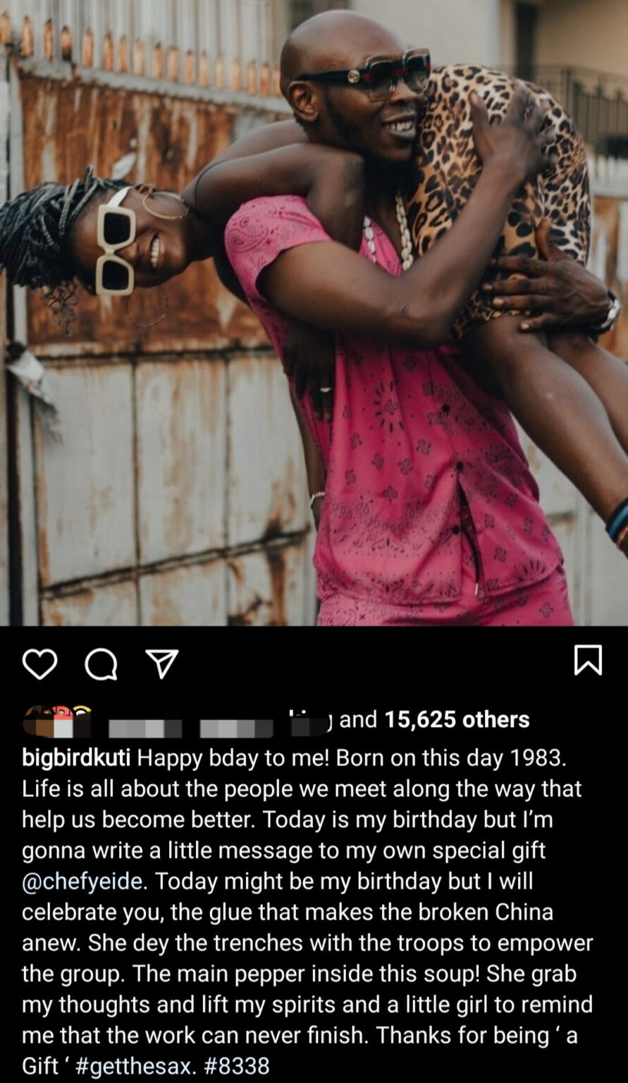Tap the last liker avatar in the cluster
The image size is (628, 1083).
pyautogui.click(x=81, y=721)
